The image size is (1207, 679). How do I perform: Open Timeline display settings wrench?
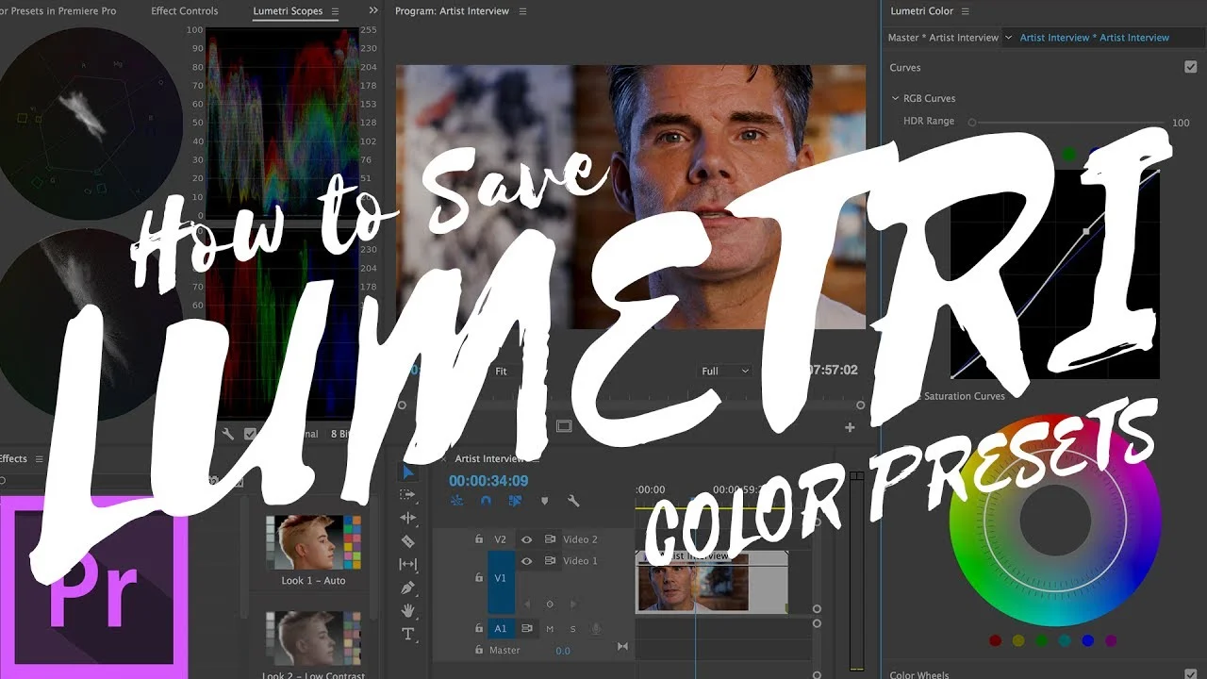tap(572, 501)
